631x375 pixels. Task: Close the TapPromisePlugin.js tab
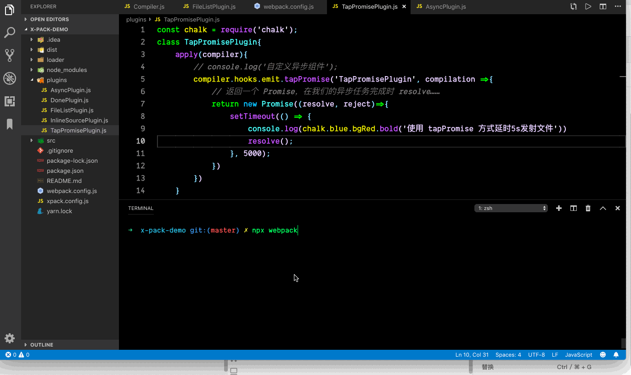pyautogui.click(x=404, y=7)
